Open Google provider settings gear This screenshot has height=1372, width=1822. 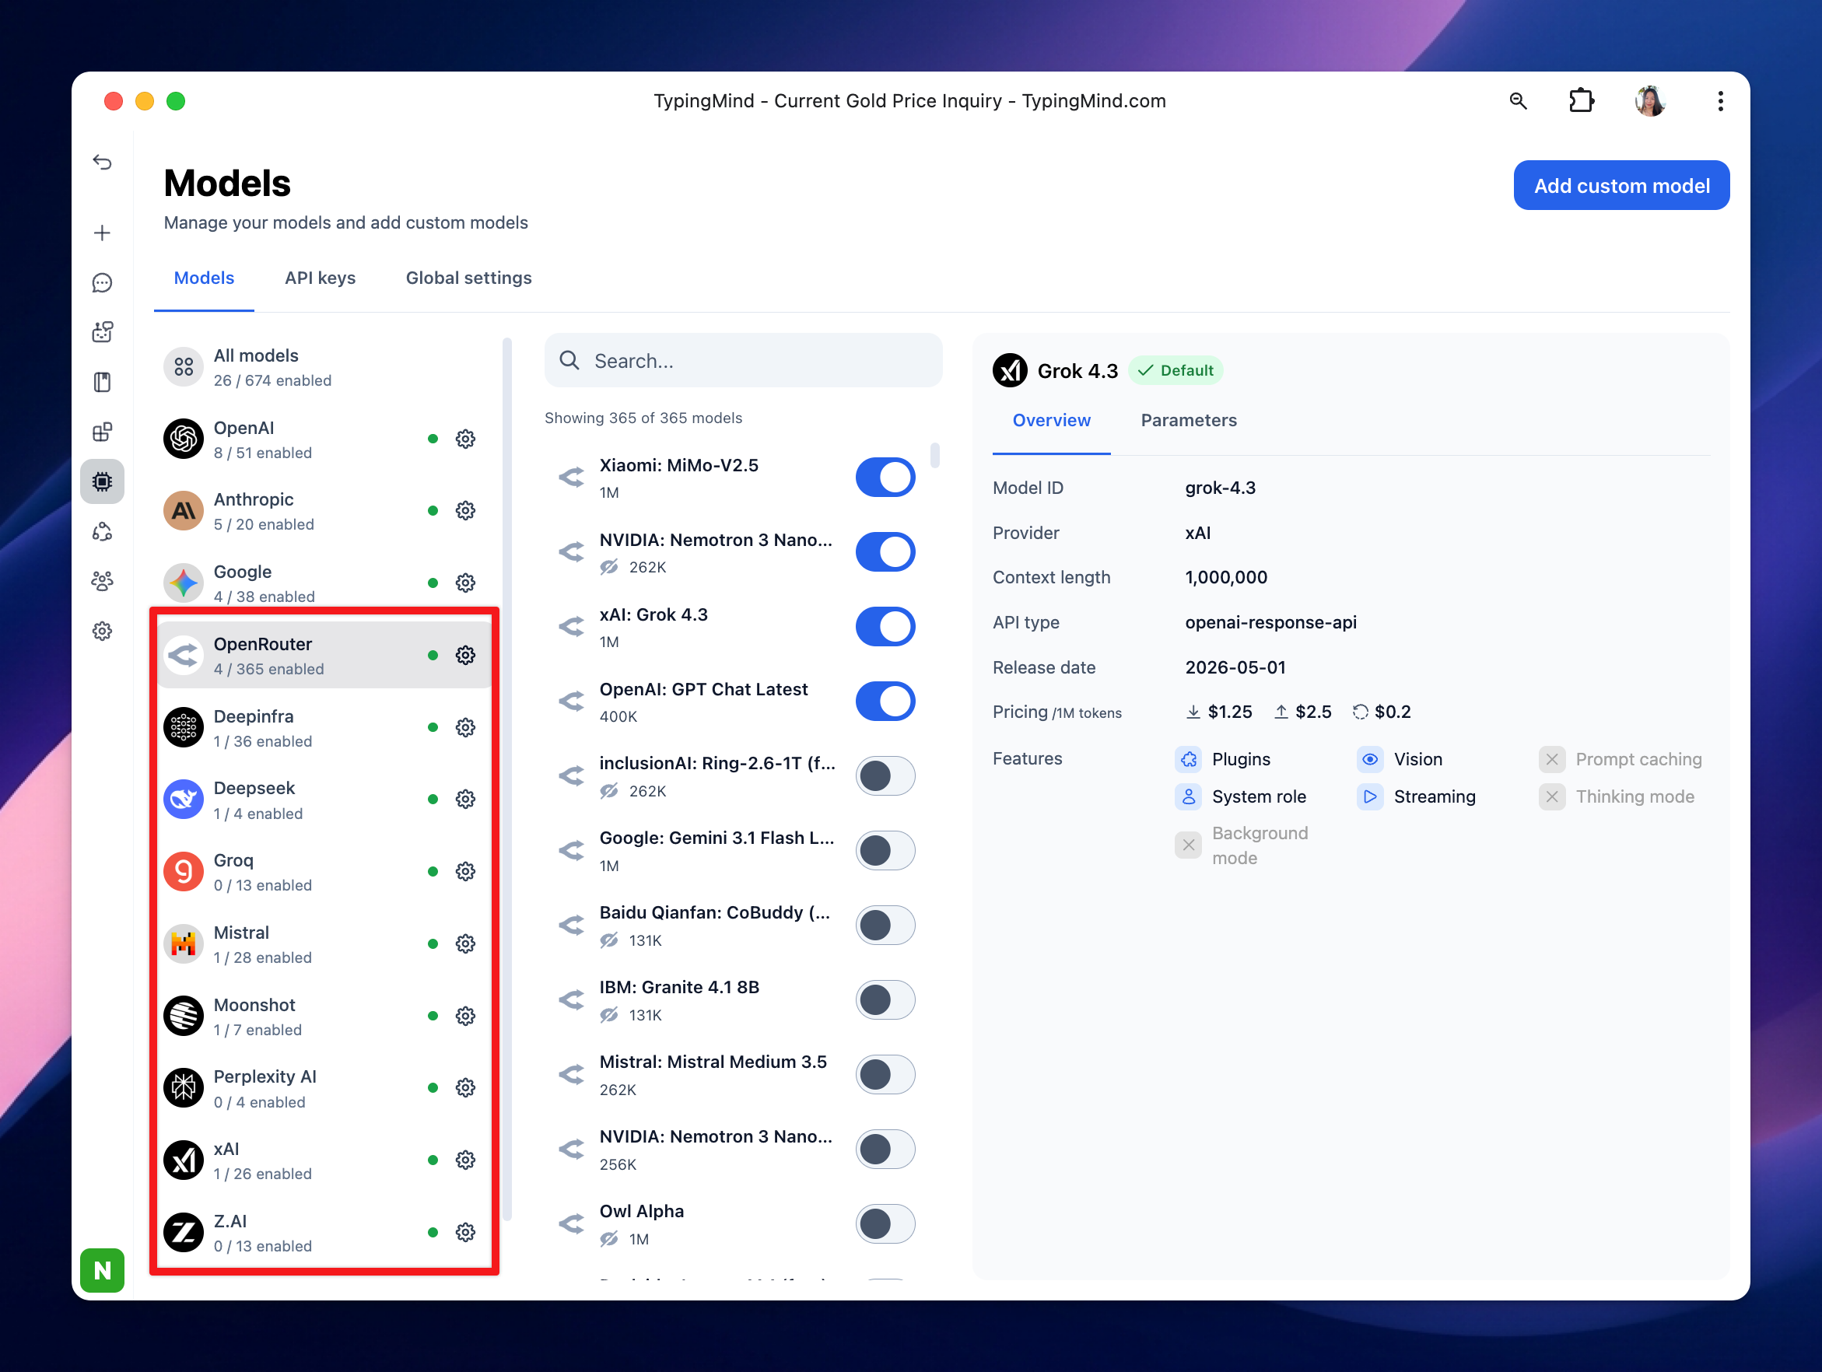pos(465,583)
